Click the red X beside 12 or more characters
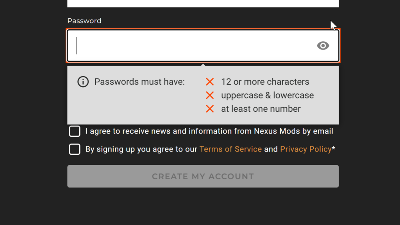 tap(210, 82)
